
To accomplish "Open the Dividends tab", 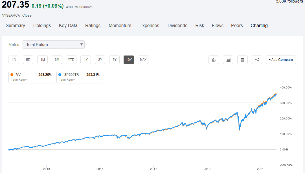I will 177,25.
